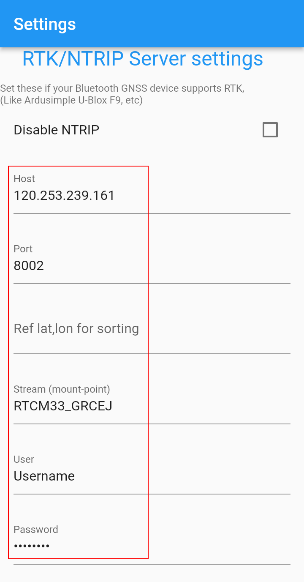The height and width of the screenshot is (582, 304).
Task: Click the masked password dots
Action: [32, 546]
